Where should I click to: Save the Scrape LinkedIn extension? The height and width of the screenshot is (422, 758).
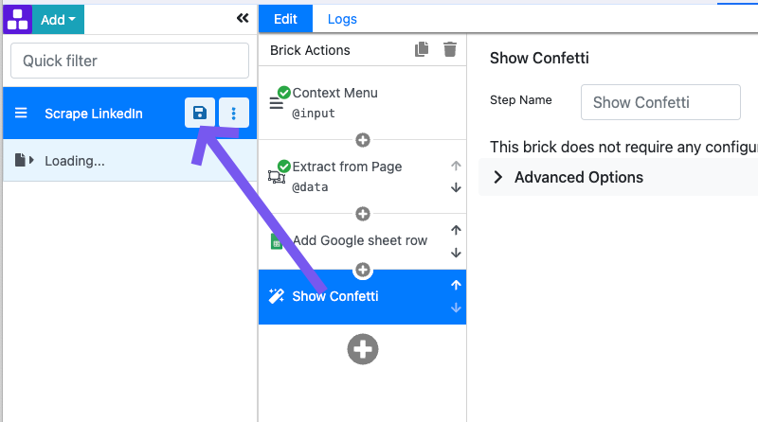[x=199, y=114]
